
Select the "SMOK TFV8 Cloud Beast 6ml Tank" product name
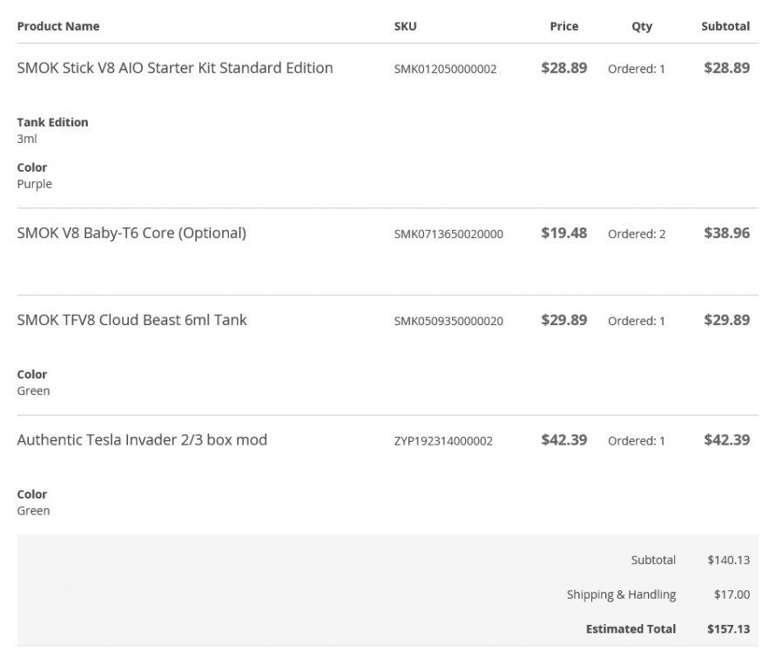click(x=131, y=320)
